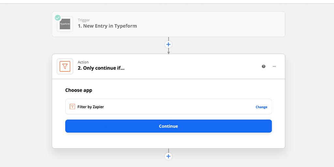Select the 'Choose app' section heading
The height and width of the screenshot is (167, 334).
(x=79, y=90)
